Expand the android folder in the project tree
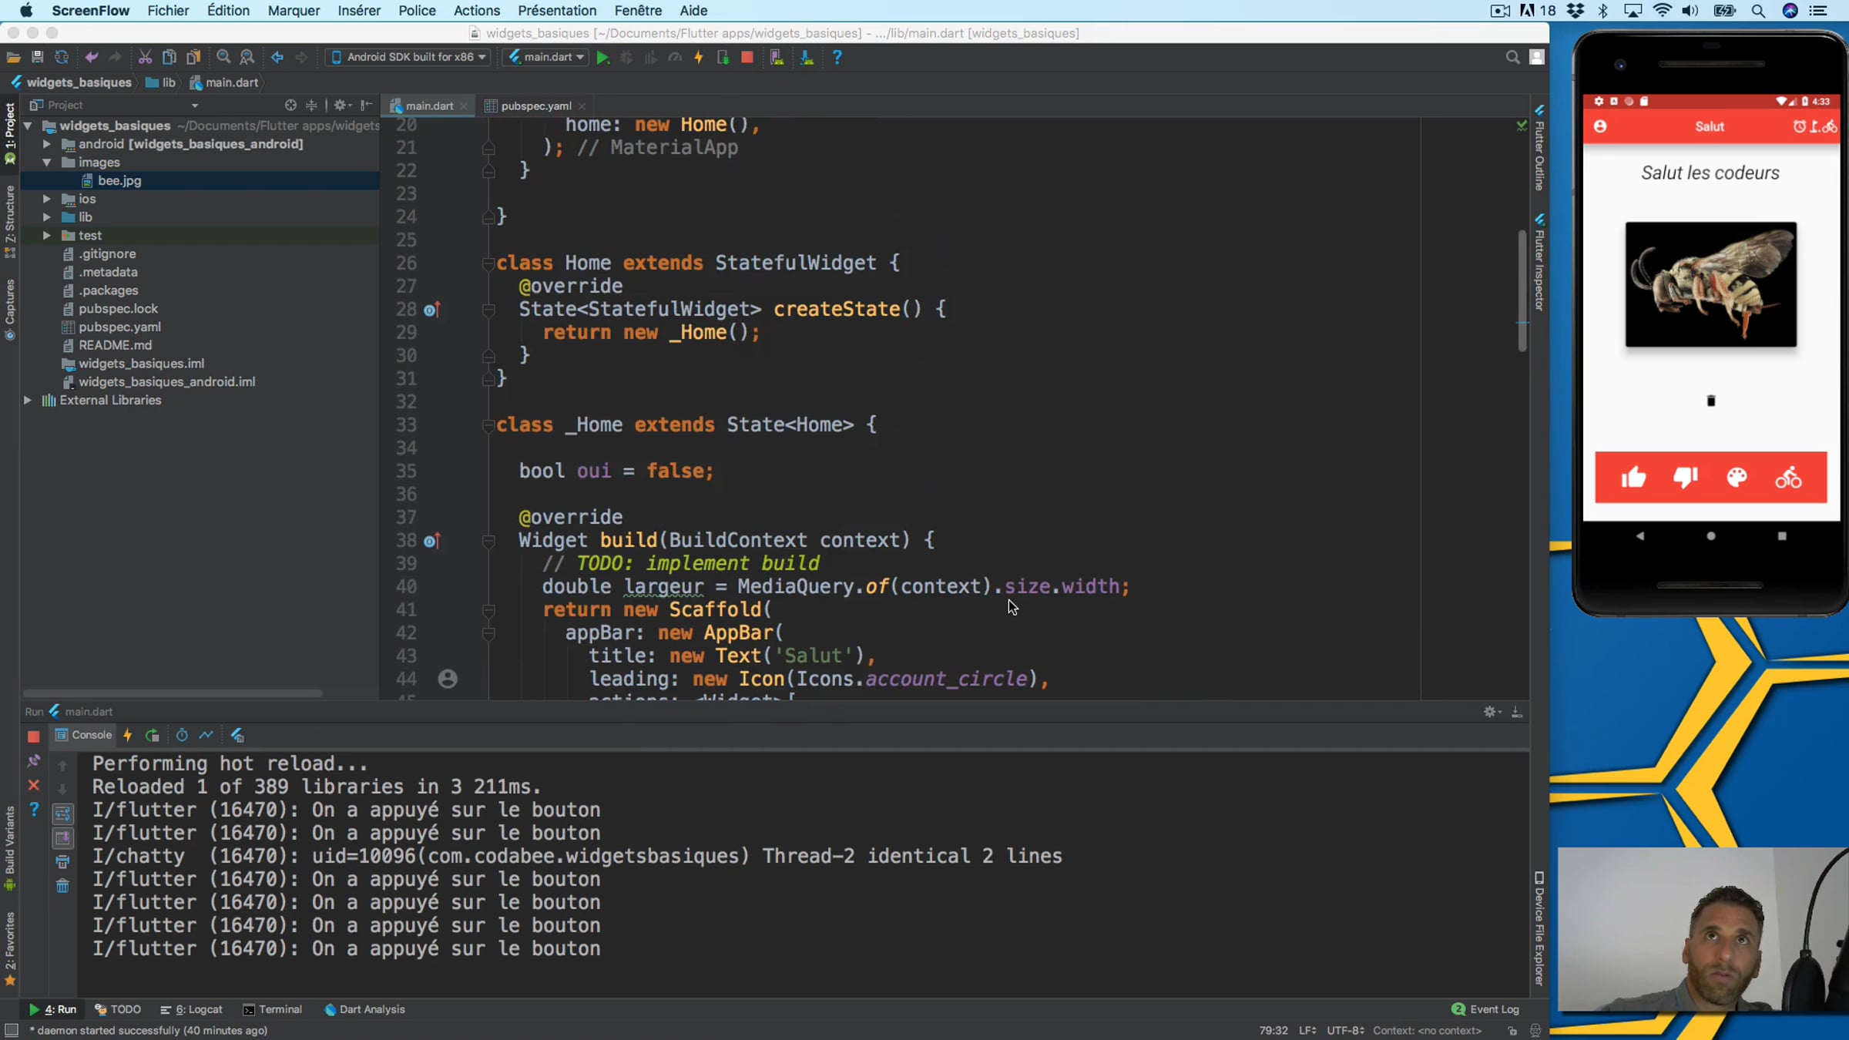Image resolution: width=1849 pixels, height=1040 pixels. [x=47, y=144]
